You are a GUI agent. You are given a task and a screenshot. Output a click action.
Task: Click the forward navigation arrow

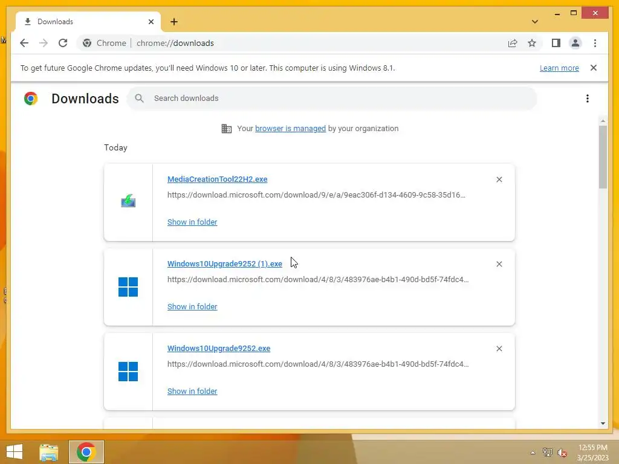click(x=44, y=43)
